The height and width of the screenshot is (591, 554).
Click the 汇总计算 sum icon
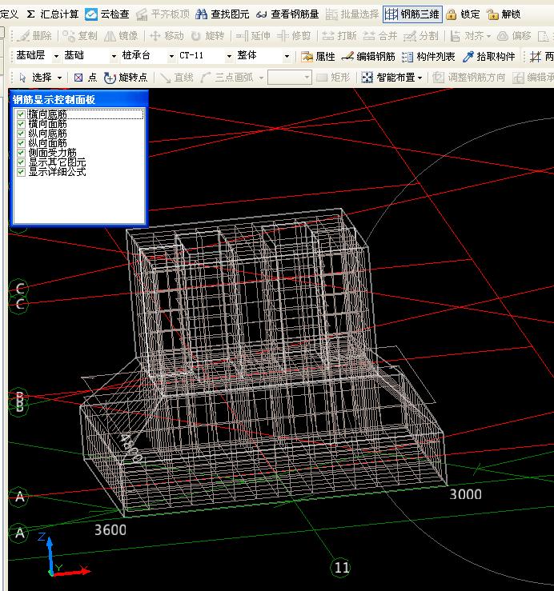click(31, 14)
